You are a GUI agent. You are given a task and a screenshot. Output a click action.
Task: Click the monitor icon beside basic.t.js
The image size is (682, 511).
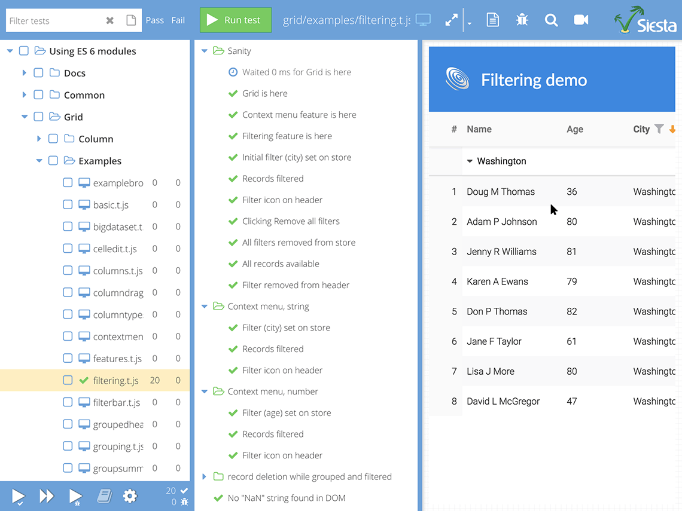tap(84, 204)
